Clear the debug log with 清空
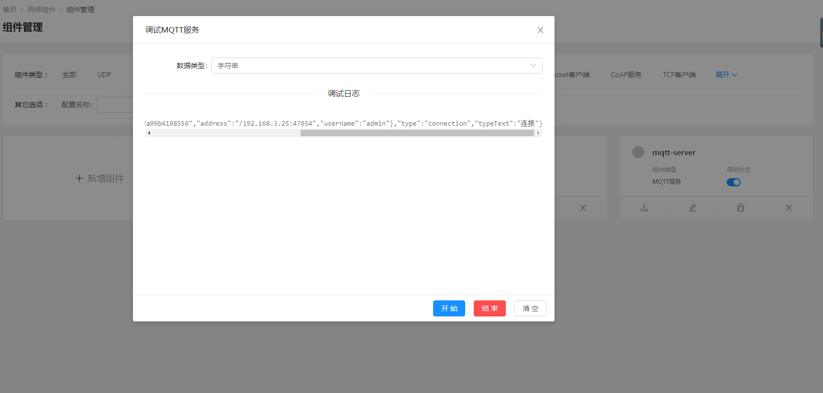 coord(530,308)
